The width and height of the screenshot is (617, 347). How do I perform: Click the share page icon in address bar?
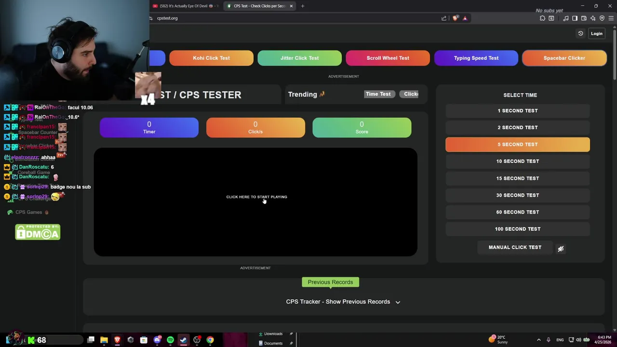444,18
